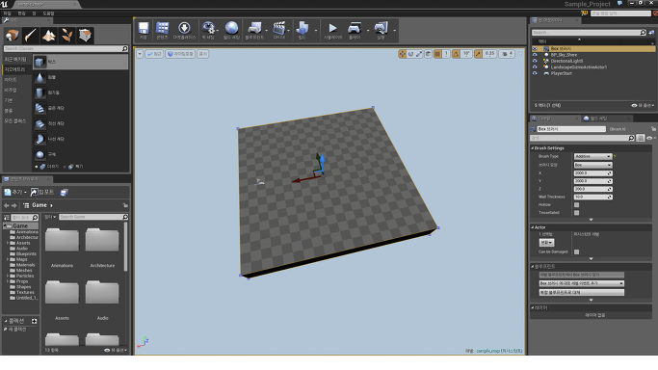Open the Lights category tab
This screenshot has height=370, width=658.
[17, 80]
